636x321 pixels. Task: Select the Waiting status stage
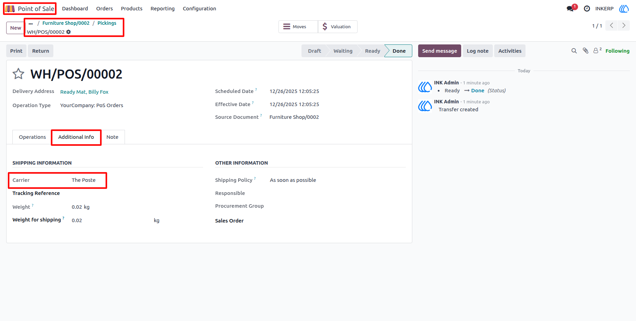343,51
